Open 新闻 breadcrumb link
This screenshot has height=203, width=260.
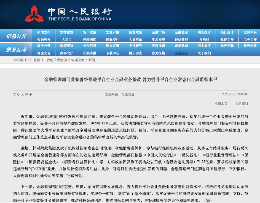(92, 60)
